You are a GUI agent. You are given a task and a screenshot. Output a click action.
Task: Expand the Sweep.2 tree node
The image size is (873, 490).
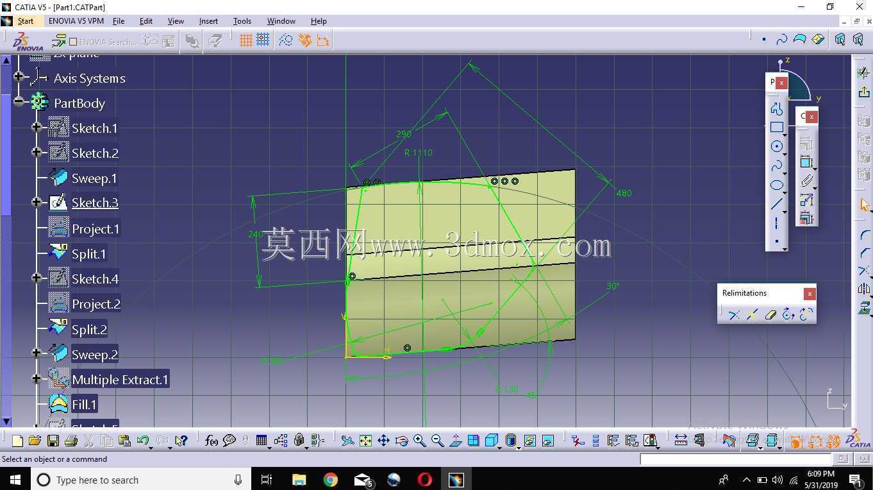(37, 353)
